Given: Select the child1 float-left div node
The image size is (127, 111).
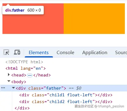Looking at the screenshot, I should 66,95.
